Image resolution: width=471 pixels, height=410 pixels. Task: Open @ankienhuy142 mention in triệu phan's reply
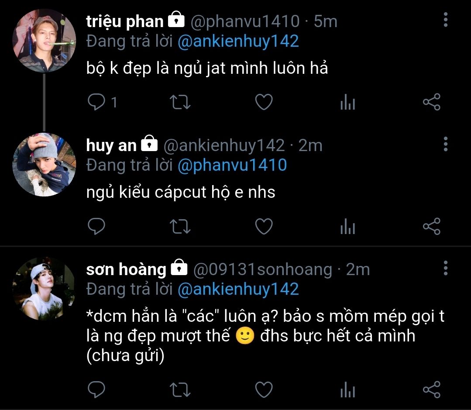(238, 41)
